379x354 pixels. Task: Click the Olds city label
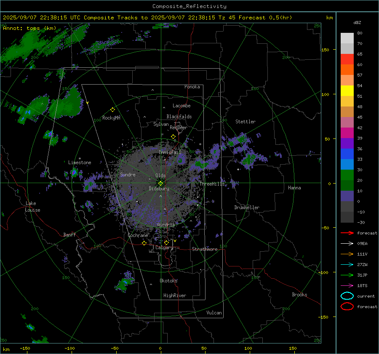(x=160, y=176)
